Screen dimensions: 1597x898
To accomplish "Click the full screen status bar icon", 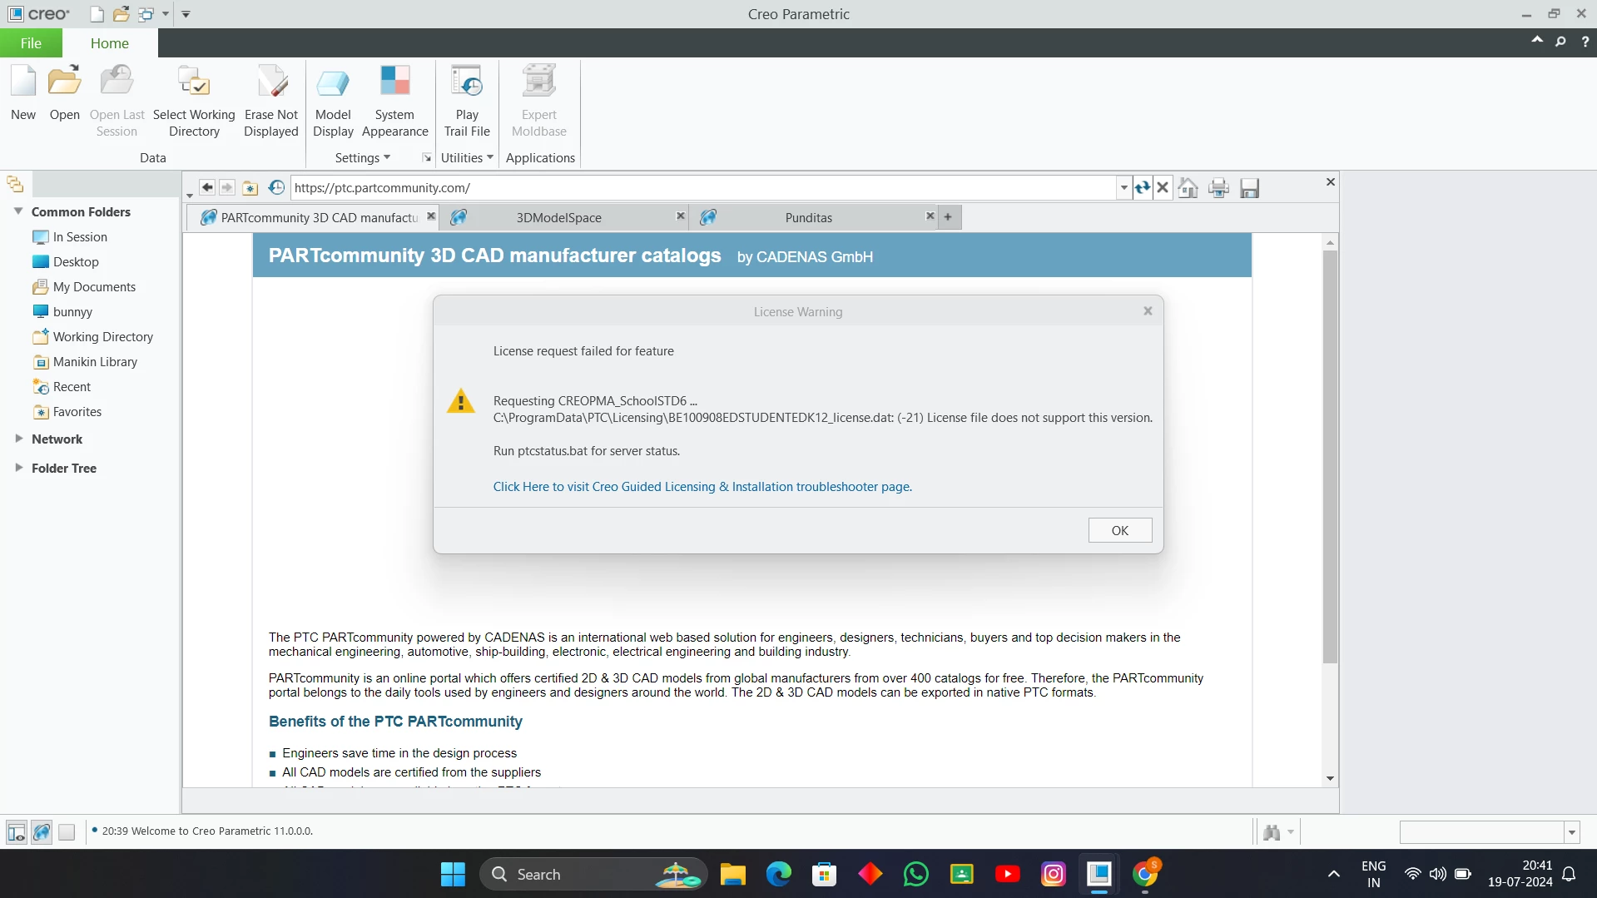I will pos(67,831).
